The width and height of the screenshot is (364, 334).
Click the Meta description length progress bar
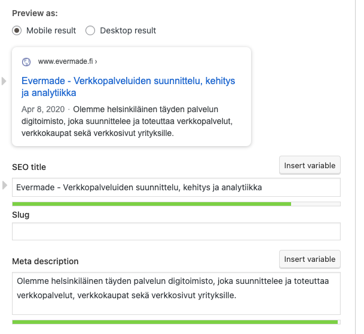click(176, 322)
